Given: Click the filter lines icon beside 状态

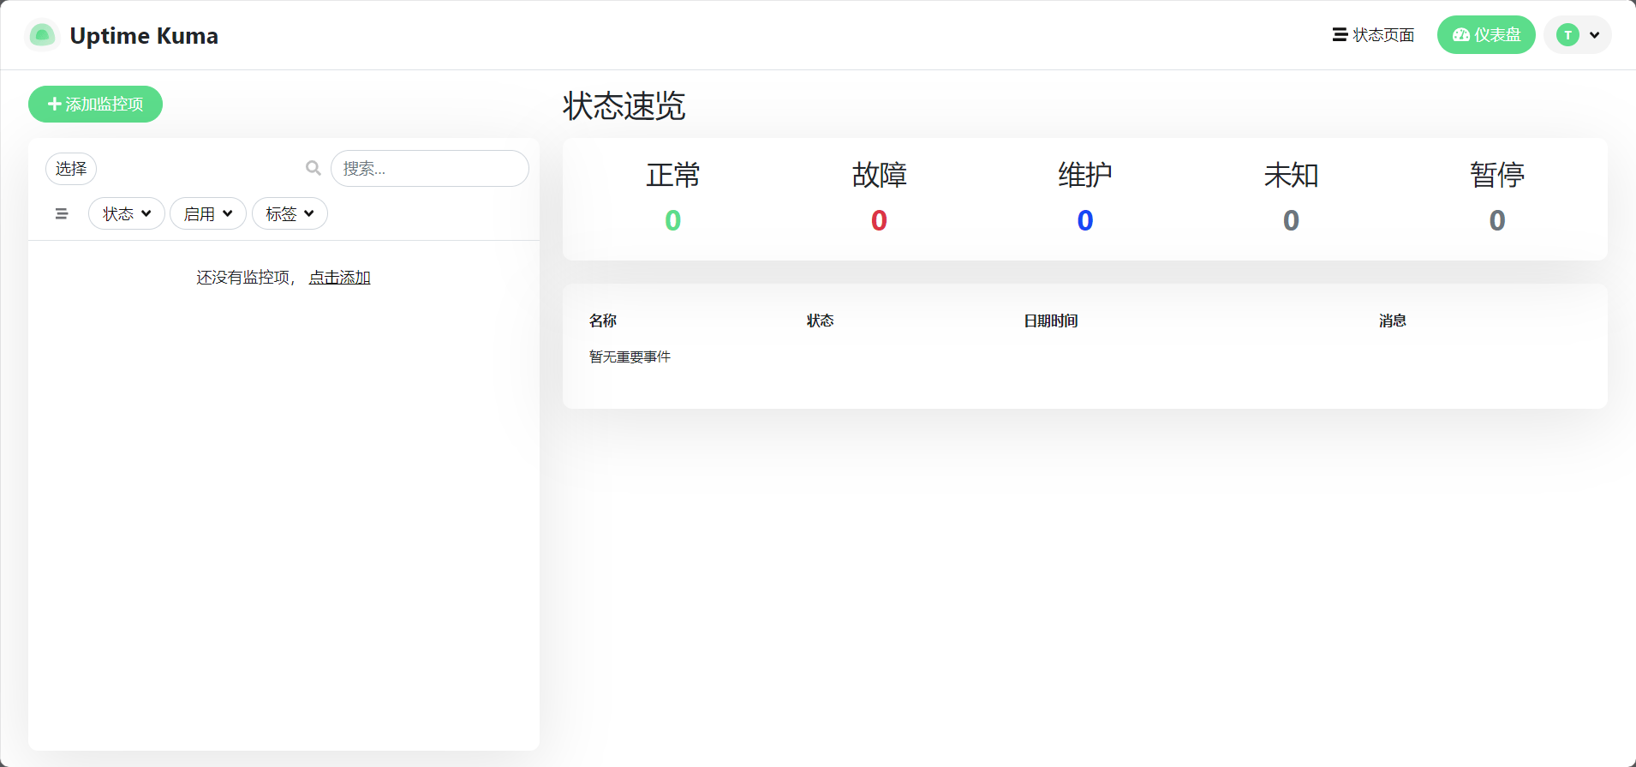Looking at the screenshot, I should click(62, 214).
